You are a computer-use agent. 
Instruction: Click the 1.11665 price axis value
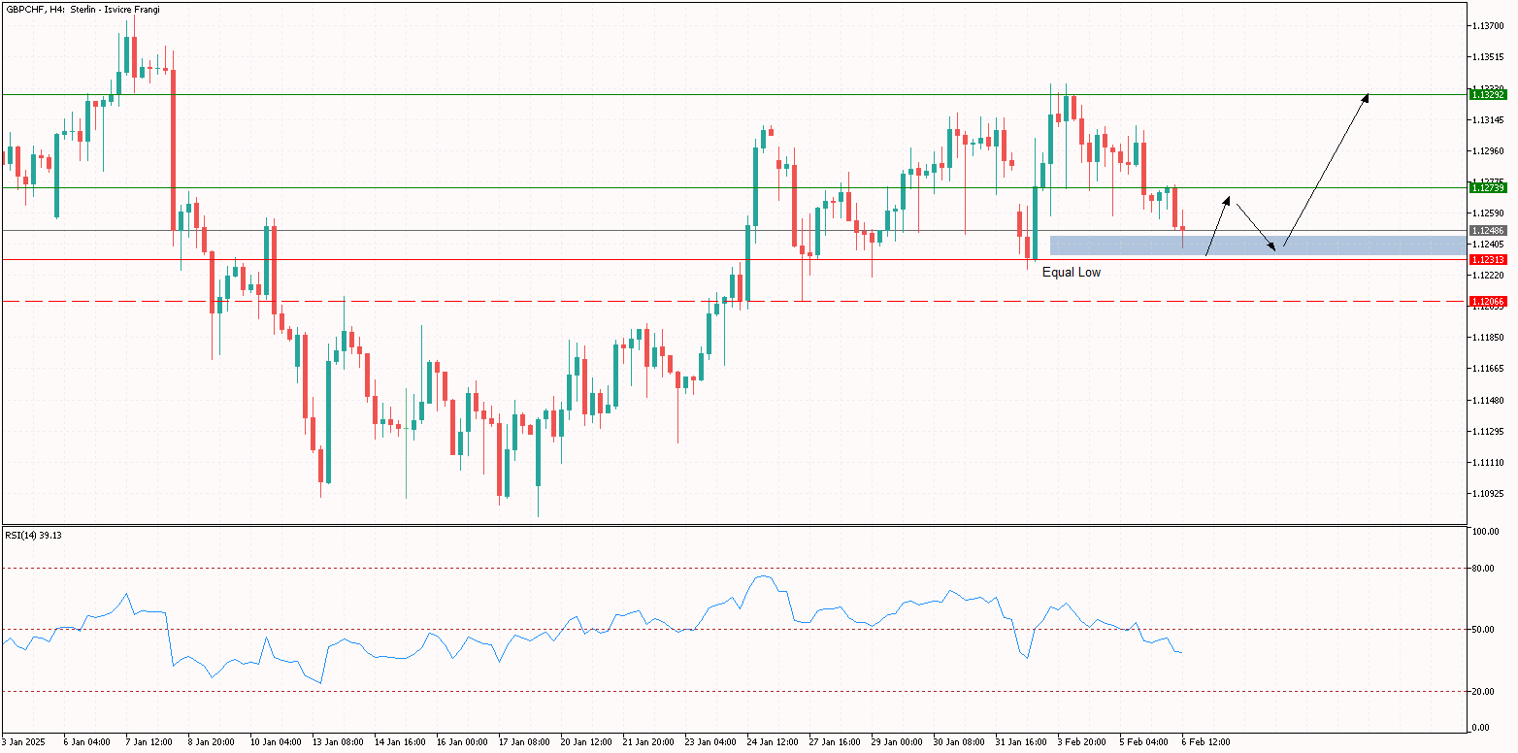(1489, 368)
